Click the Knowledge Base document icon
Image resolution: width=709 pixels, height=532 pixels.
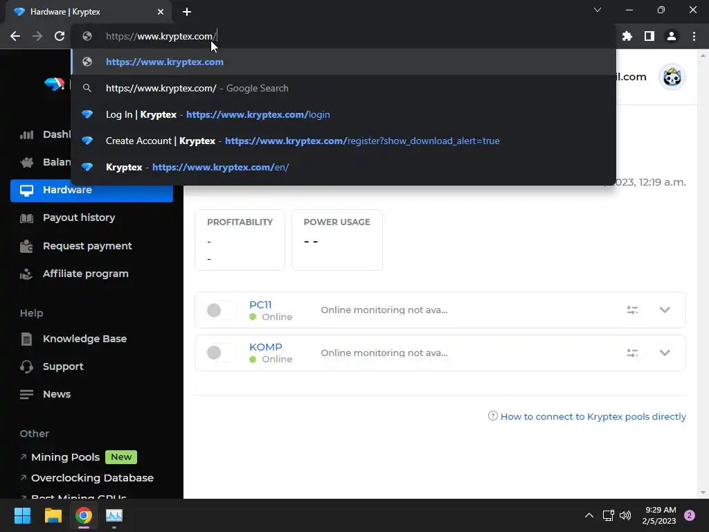coord(27,339)
